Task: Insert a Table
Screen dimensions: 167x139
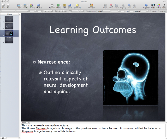Action: (64, 6)
